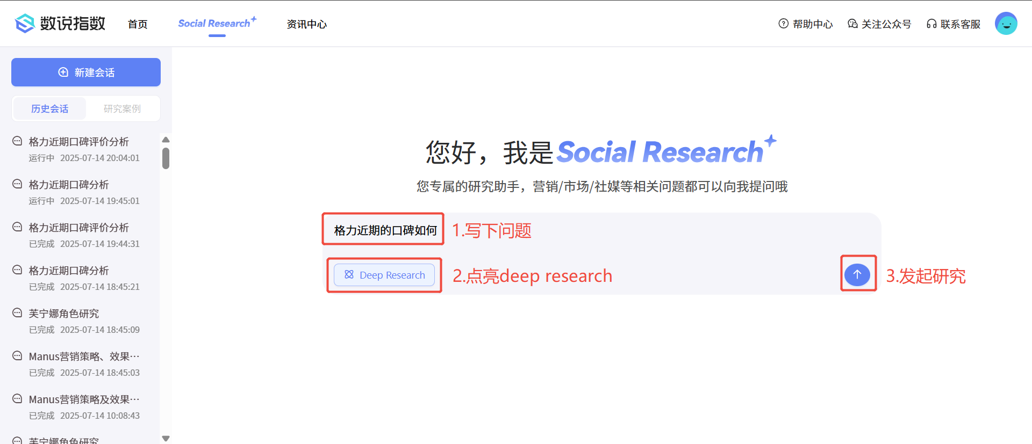Focus the question input with 格力近期的口碑如何
This screenshot has height=444, width=1032.
(x=602, y=230)
